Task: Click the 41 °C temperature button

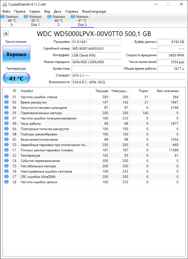Action: [16, 78]
